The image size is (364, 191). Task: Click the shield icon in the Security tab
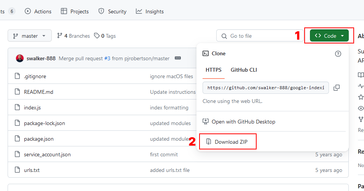pos(101,11)
